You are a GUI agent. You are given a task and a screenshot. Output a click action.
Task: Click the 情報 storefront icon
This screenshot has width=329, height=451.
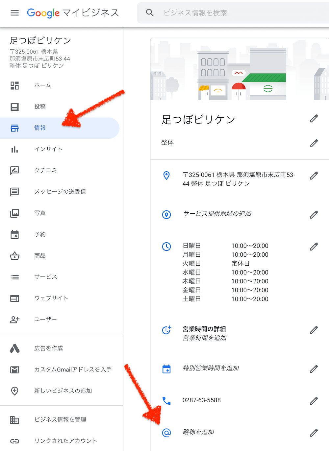point(14,128)
